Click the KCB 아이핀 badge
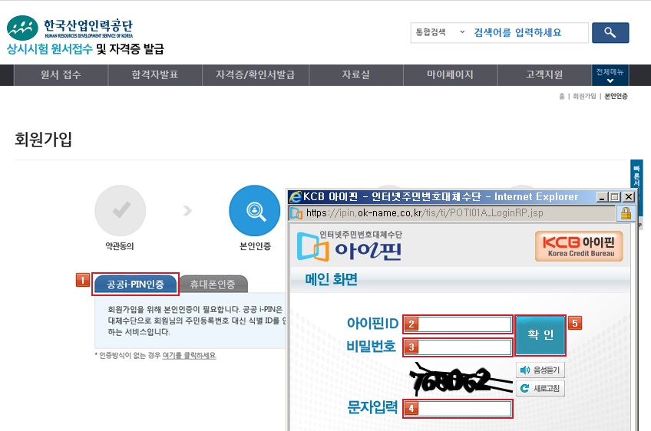 click(x=579, y=246)
